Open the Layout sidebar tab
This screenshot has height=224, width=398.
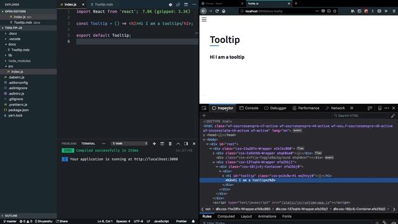tap(246, 217)
